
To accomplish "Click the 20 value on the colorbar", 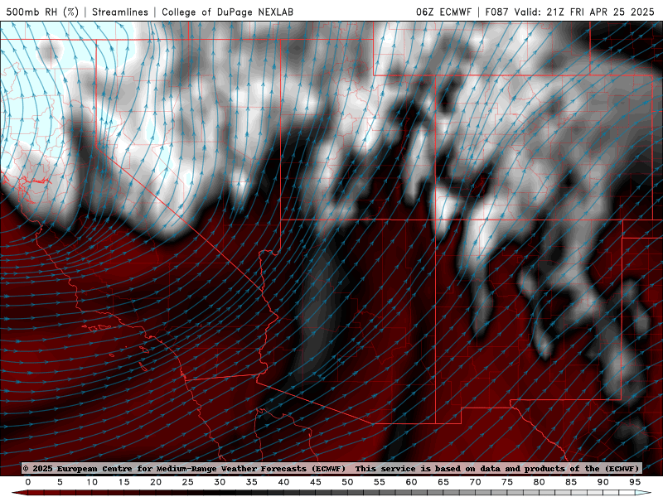I will click(x=156, y=482).
